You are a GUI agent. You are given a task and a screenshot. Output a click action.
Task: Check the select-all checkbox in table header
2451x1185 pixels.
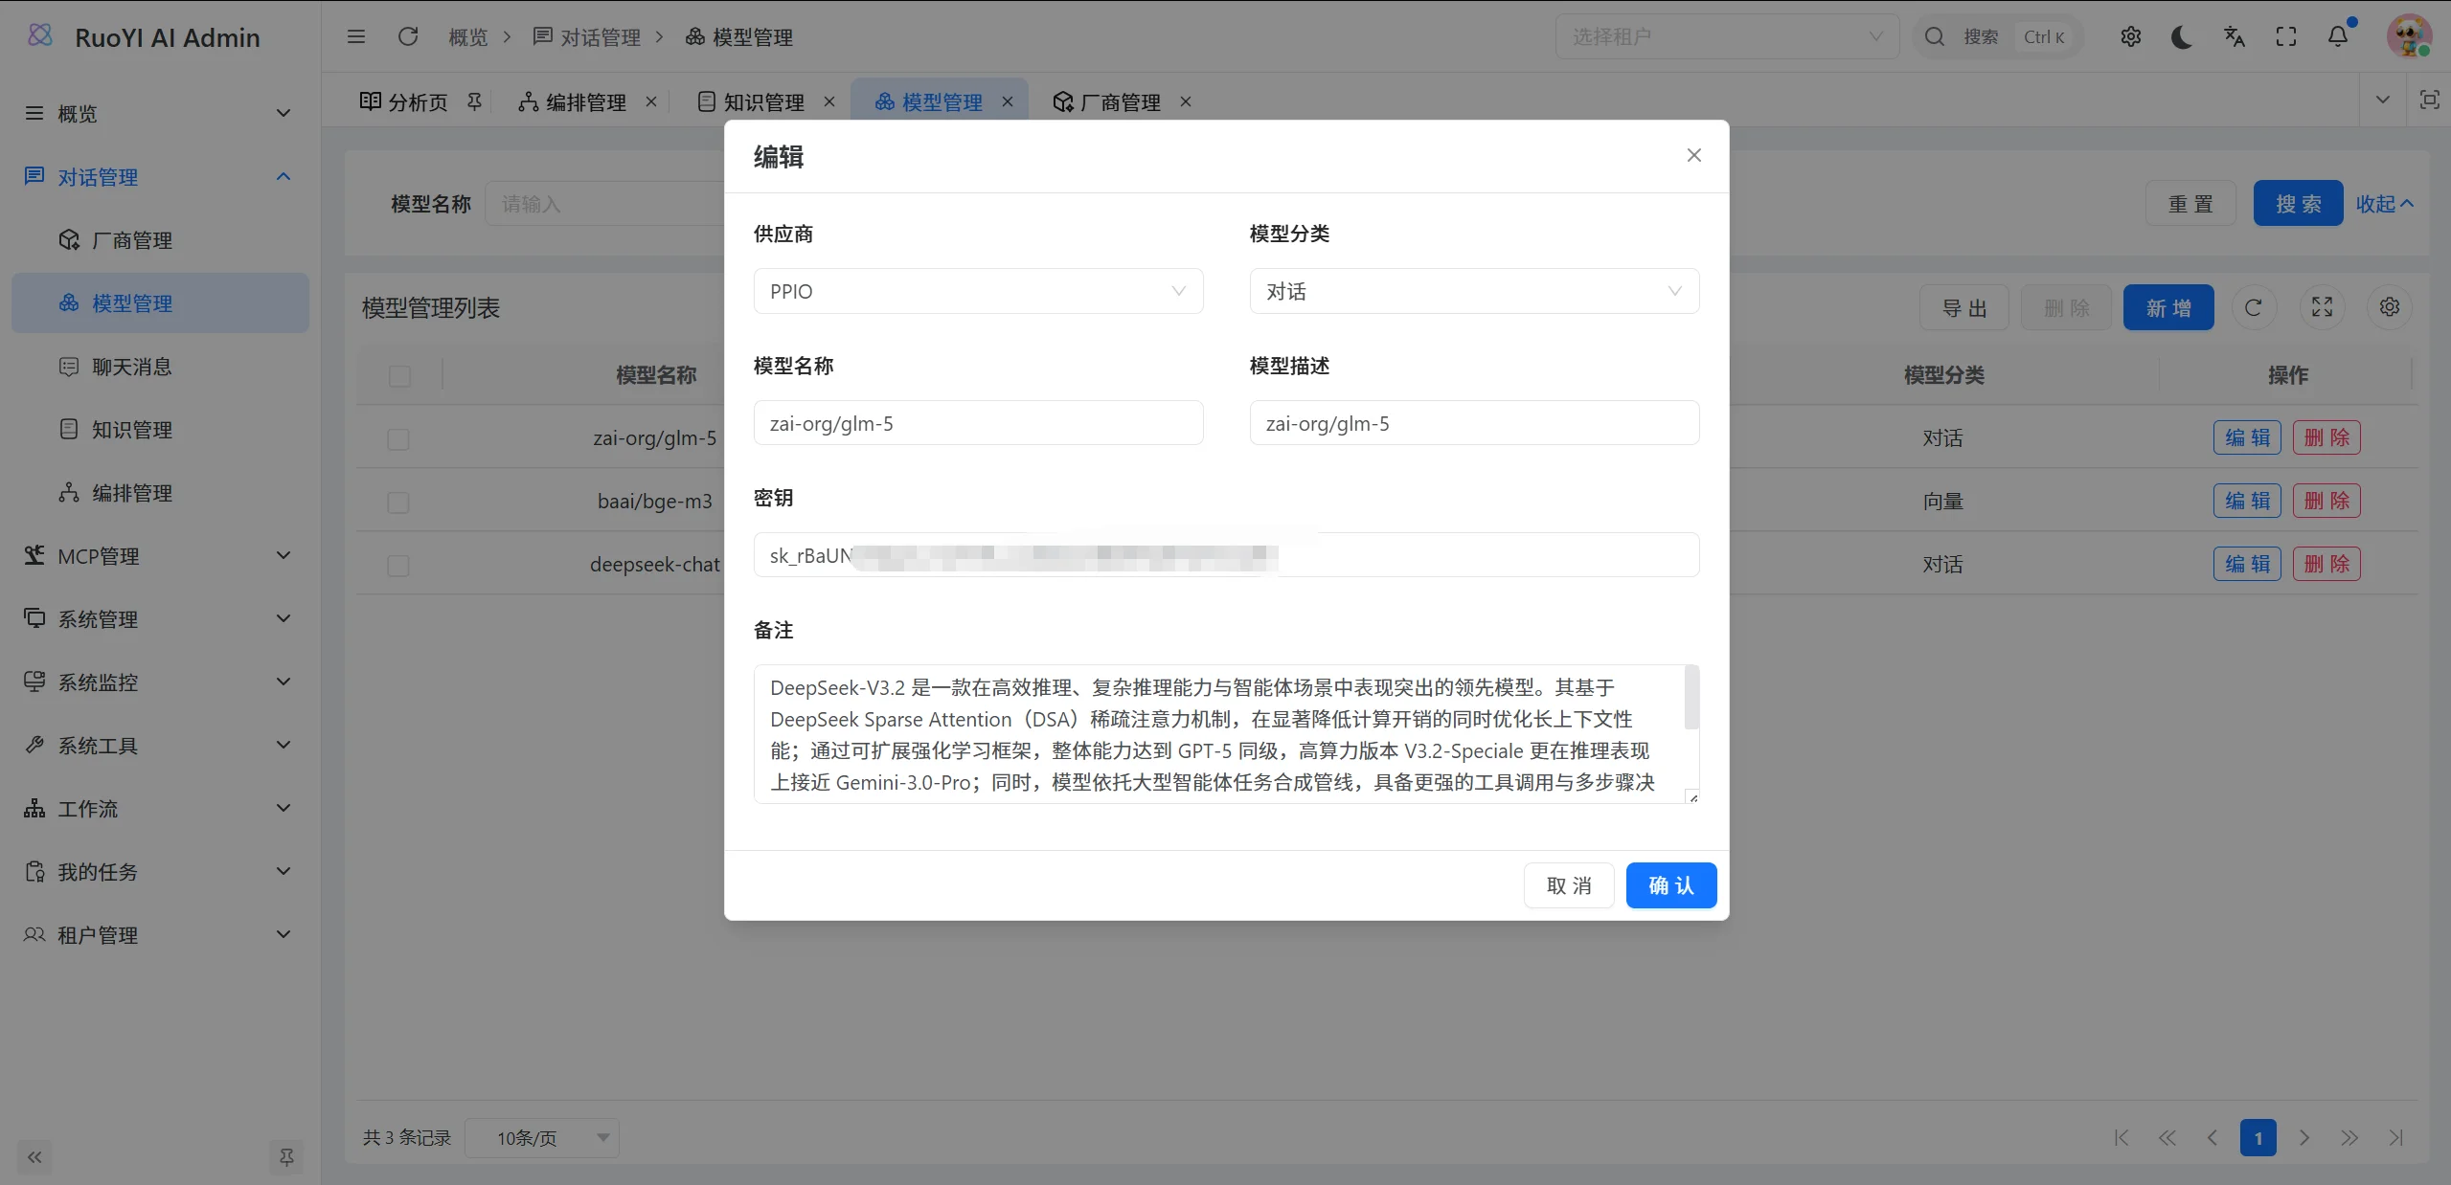point(398,376)
